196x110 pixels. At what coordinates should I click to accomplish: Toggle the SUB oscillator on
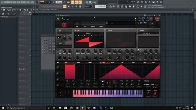tap(58, 30)
